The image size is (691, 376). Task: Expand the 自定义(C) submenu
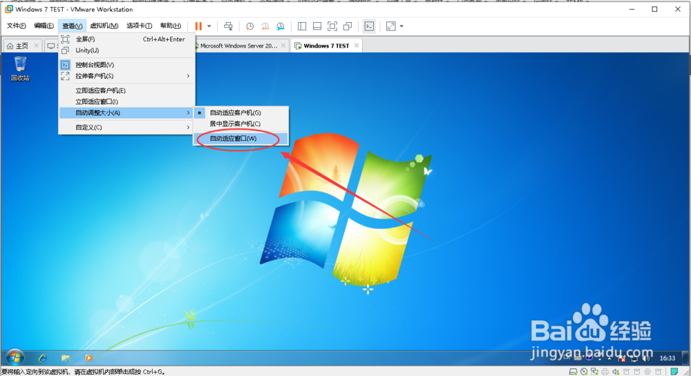pos(127,128)
